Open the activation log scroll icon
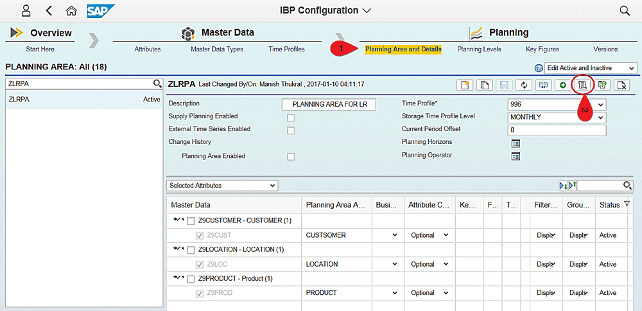Image resolution: width=642 pixels, height=311 pixels. (582, 85)
